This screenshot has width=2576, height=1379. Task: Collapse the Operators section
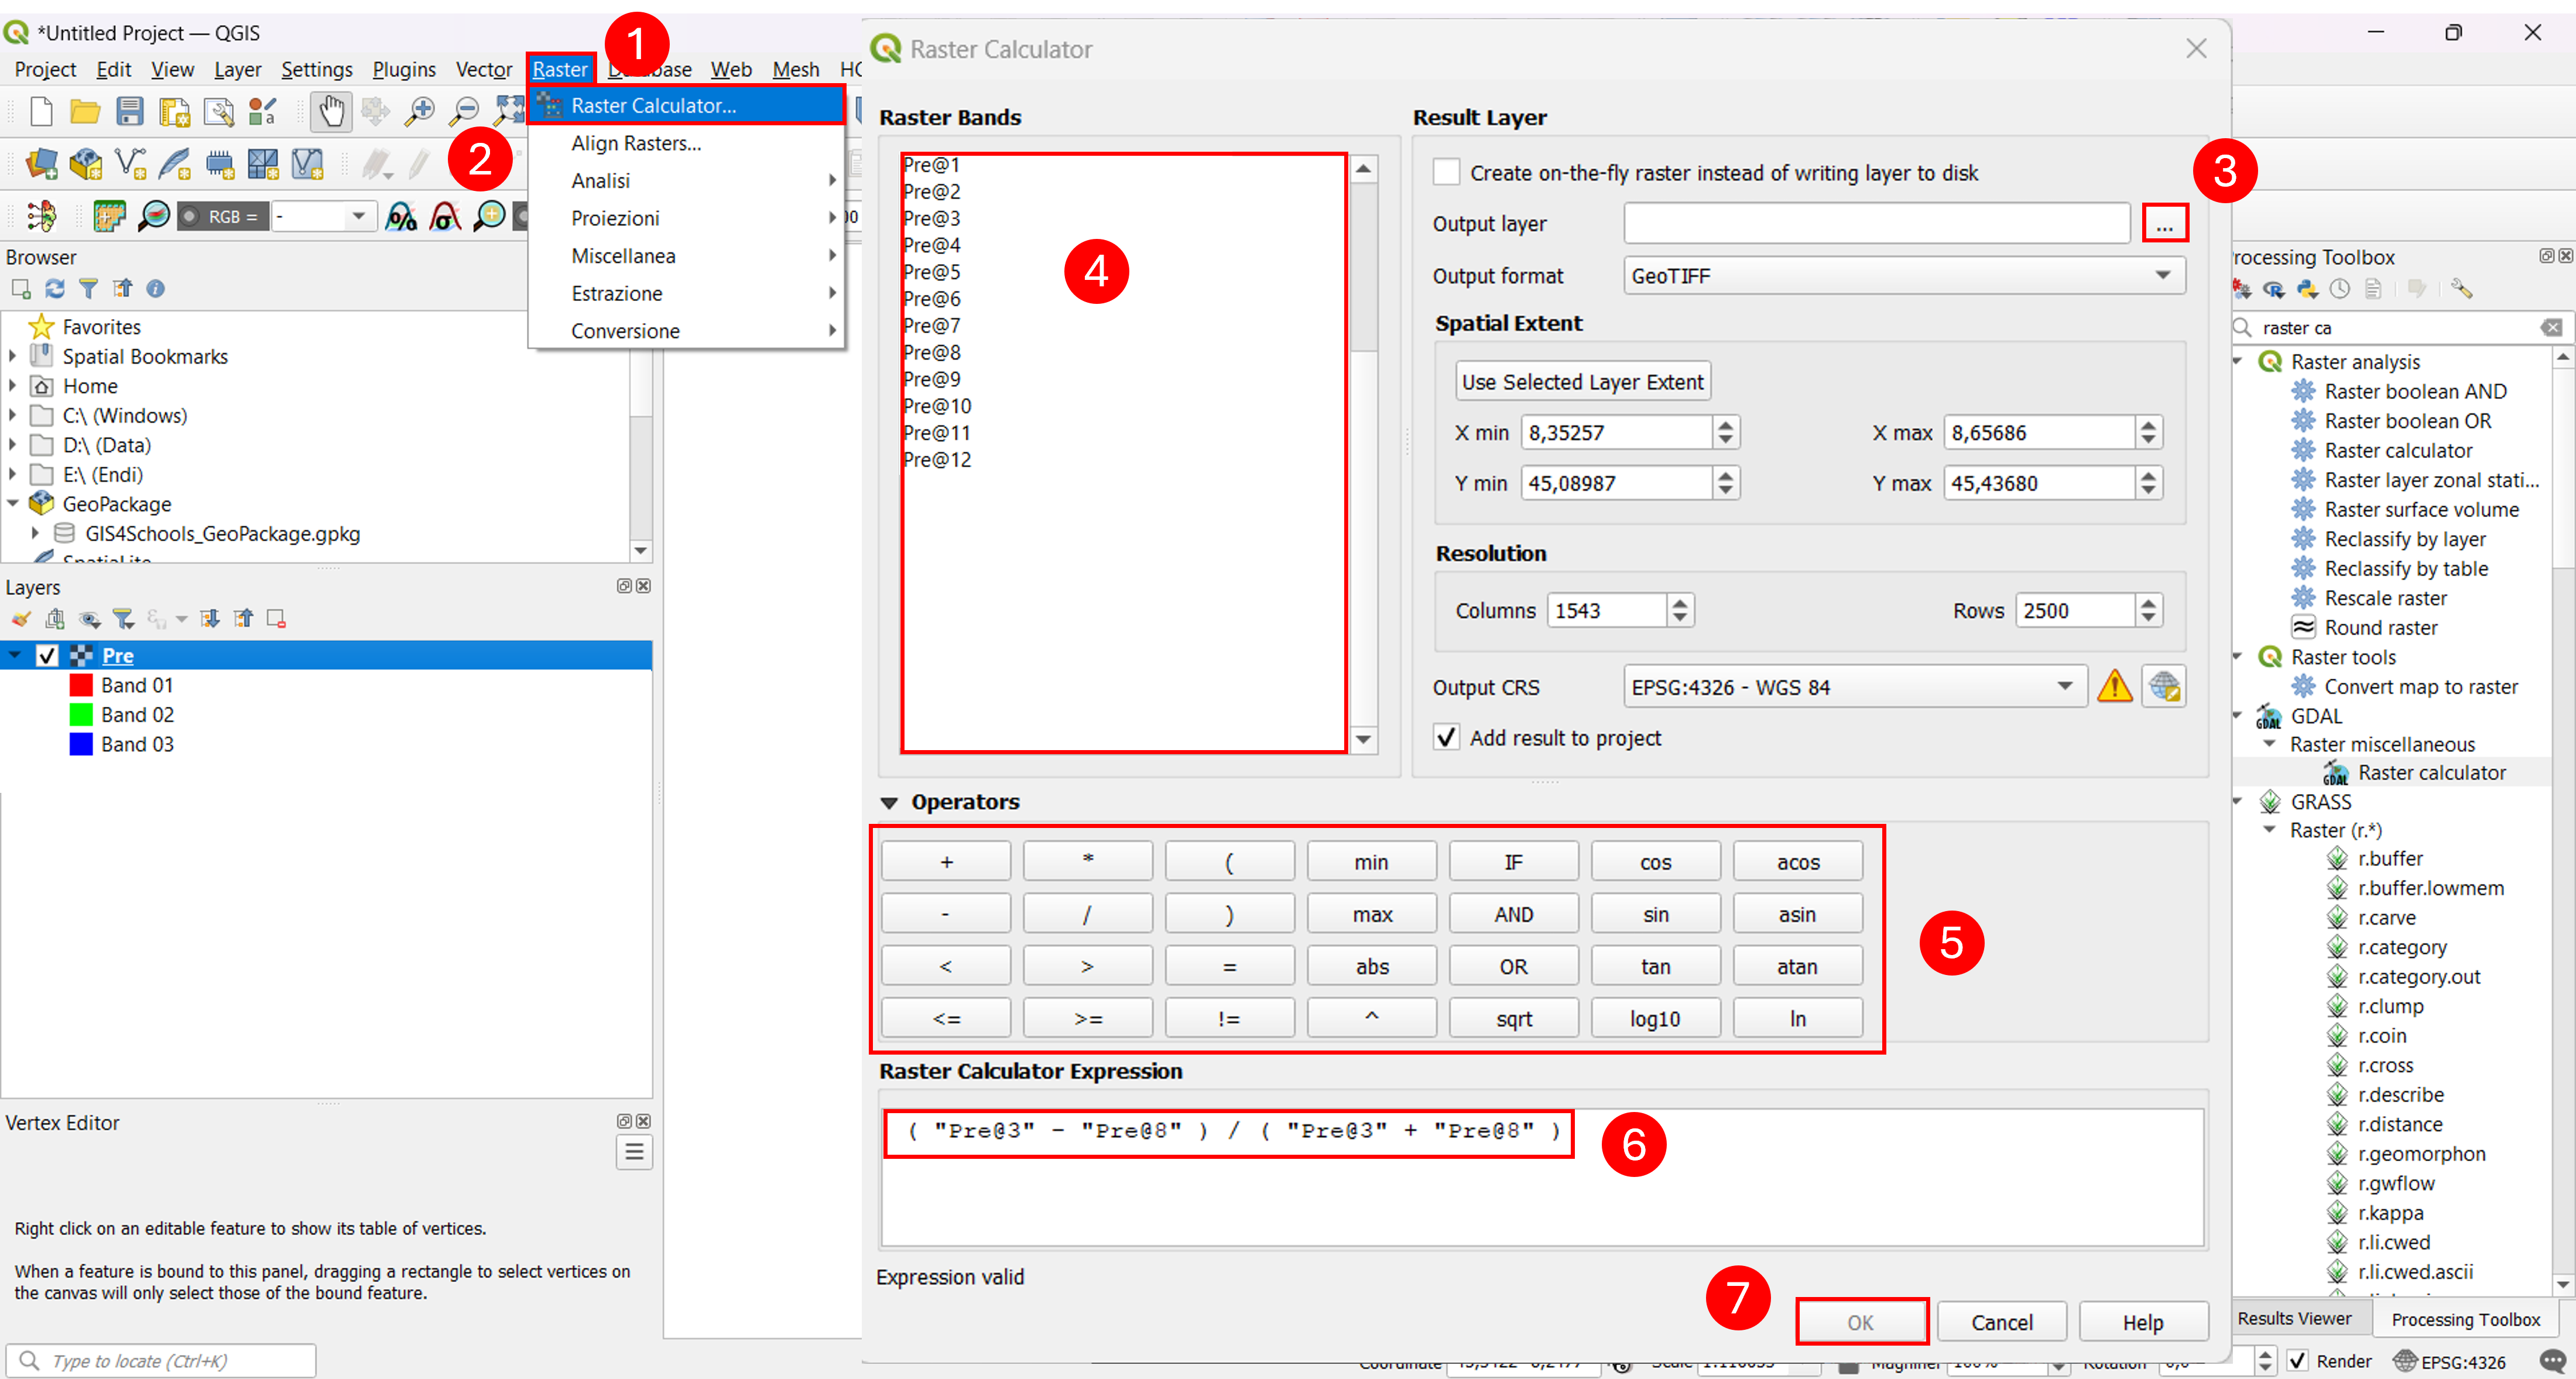tap(889, 802)
